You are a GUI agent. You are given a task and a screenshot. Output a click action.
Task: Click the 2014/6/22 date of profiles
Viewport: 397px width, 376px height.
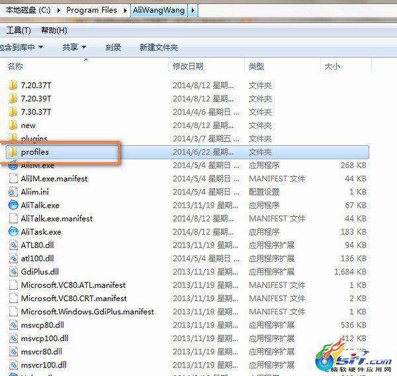point(203,152)
